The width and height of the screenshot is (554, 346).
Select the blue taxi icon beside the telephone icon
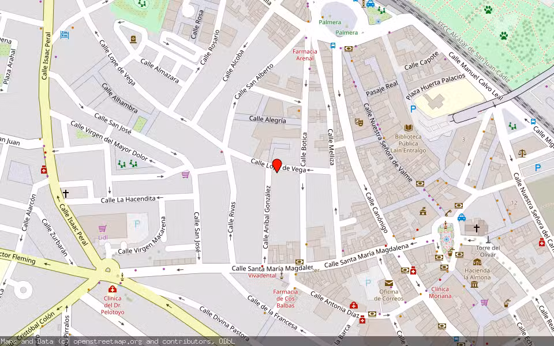click(462, 217)
